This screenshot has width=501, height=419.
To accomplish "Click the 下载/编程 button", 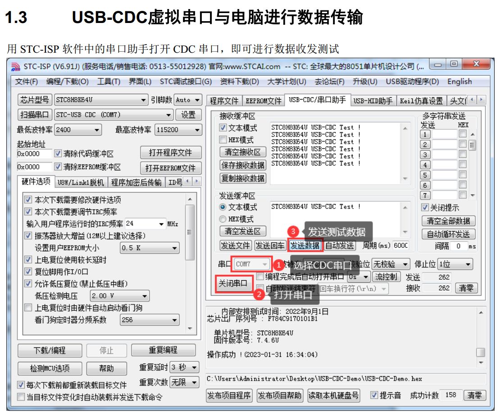I will [50, 350].
